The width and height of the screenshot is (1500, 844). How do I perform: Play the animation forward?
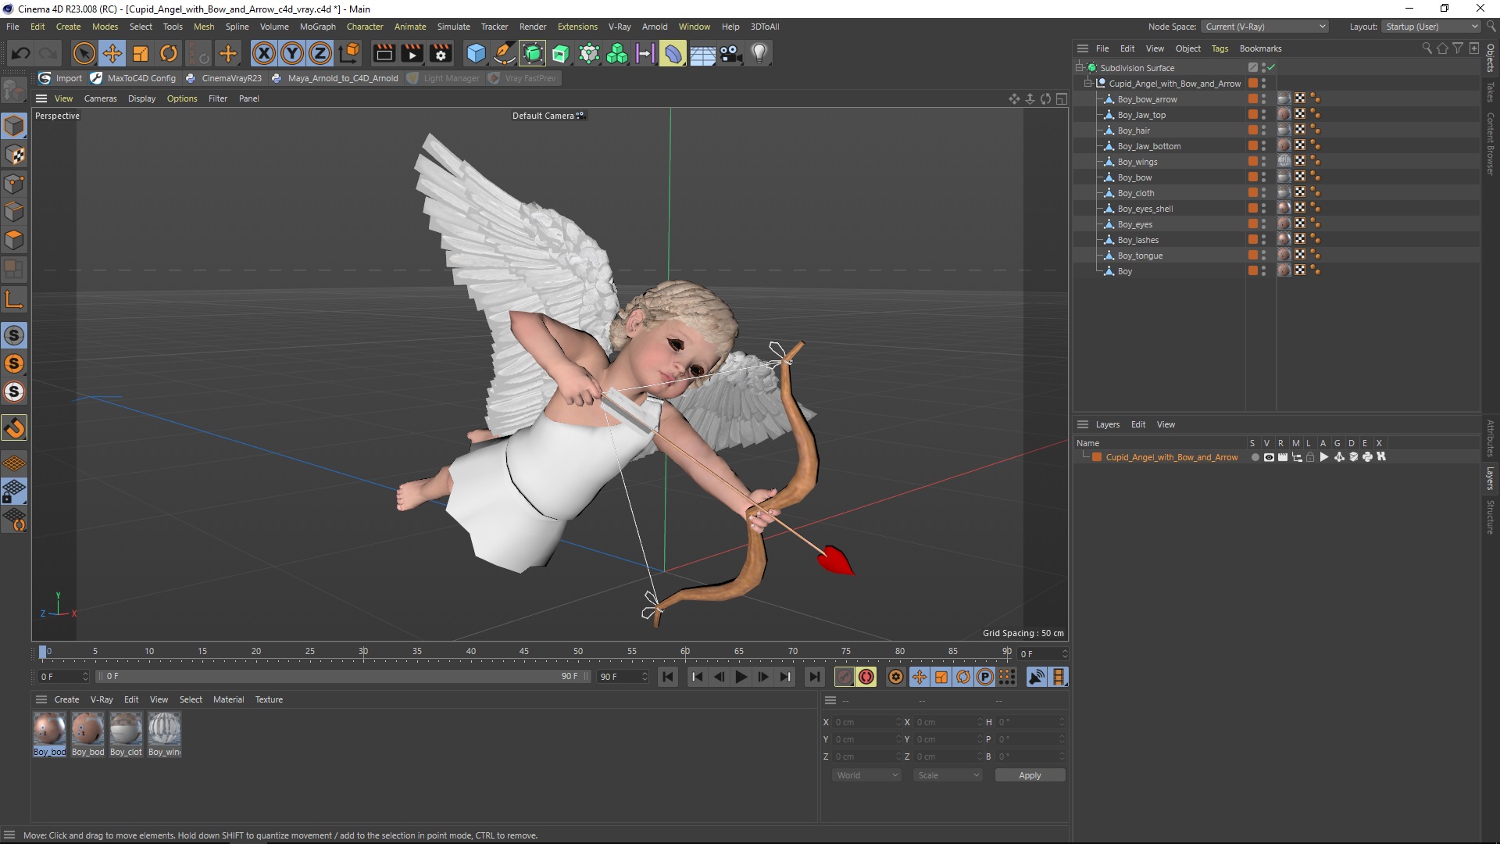tap(741, 677)
